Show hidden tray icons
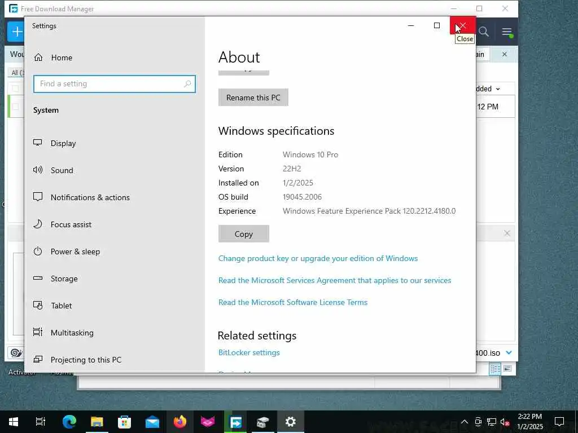Viewport: 578px width, 433px height. 465,422
